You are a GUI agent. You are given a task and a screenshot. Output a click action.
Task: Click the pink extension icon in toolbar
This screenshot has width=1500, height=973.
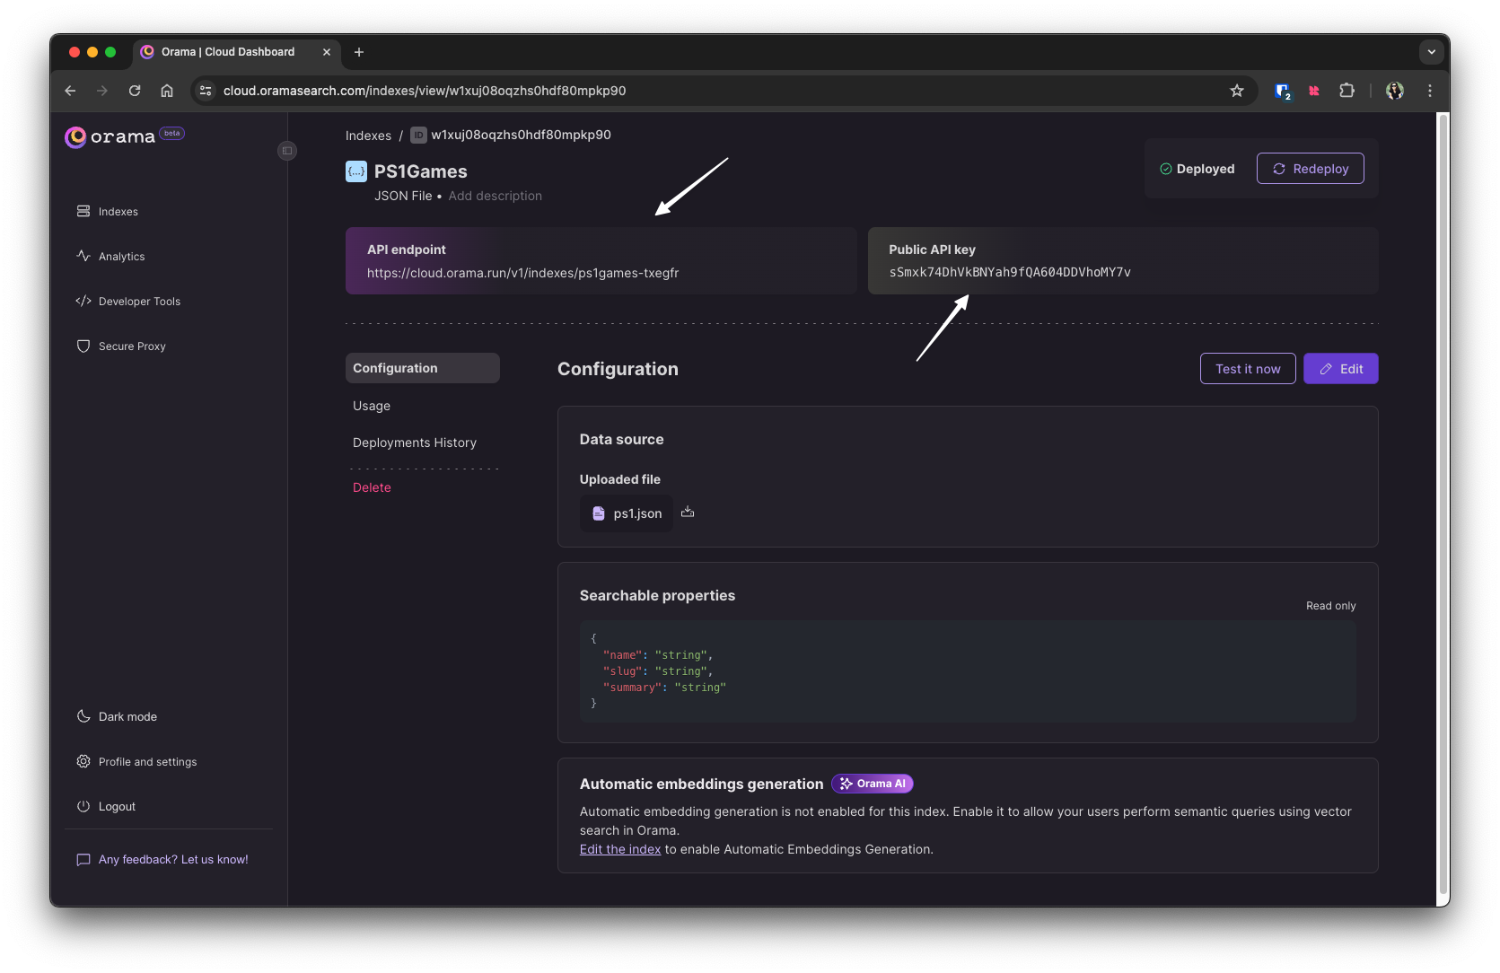point(1314,91)
